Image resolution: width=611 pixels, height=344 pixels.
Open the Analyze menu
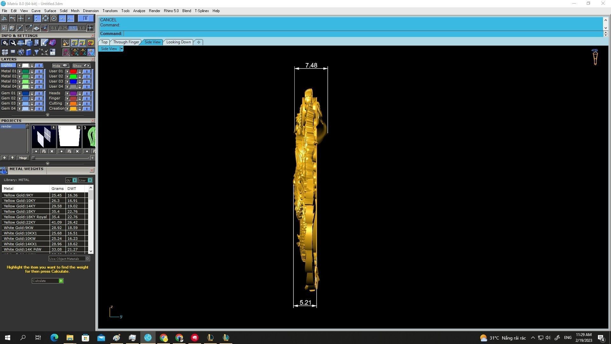(139, 11)
